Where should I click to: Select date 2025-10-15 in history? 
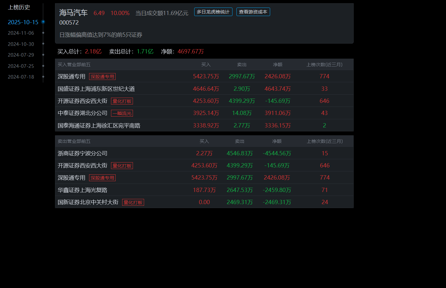(x=23, y=22)
